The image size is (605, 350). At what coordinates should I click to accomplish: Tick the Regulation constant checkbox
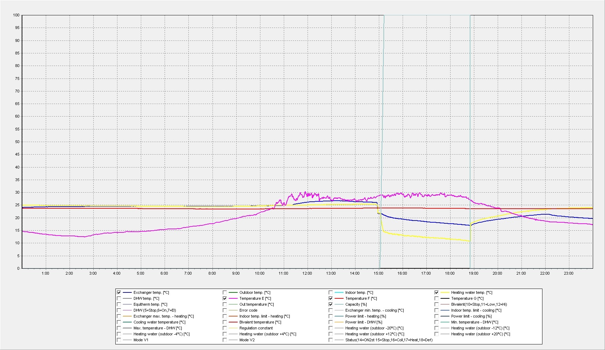[x=225, y=328]
